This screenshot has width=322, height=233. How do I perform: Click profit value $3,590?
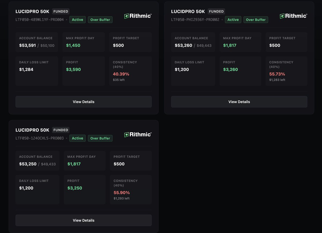point(73,70)
